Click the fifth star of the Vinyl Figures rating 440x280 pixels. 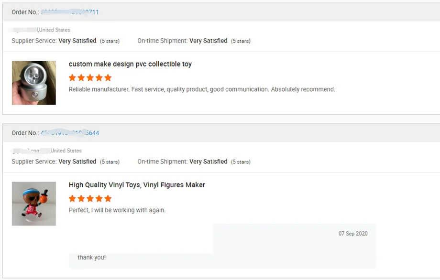(108, 198)
